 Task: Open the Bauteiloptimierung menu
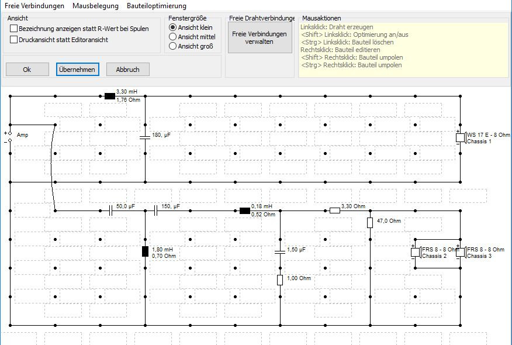[157, 6]
